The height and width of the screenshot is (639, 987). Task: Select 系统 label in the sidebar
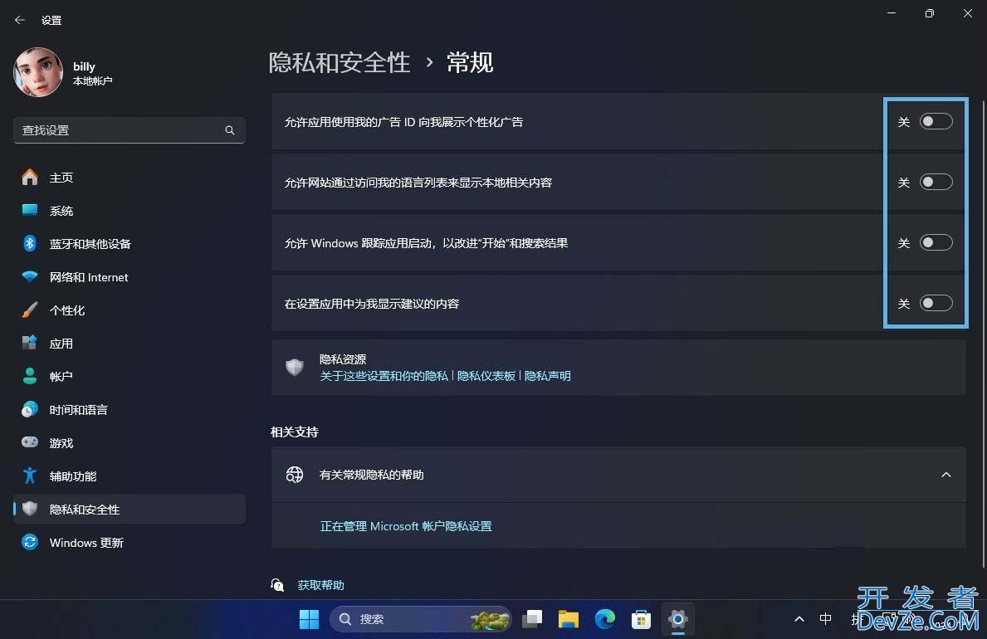tap(61, 211)
